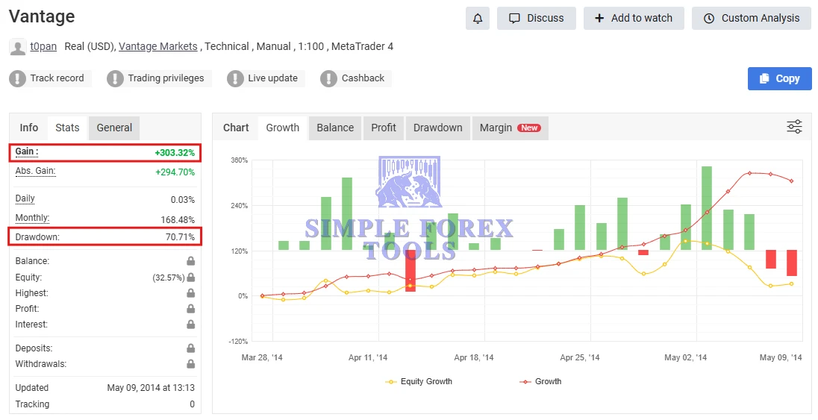Click the Track record warning icon

[17, 78]
